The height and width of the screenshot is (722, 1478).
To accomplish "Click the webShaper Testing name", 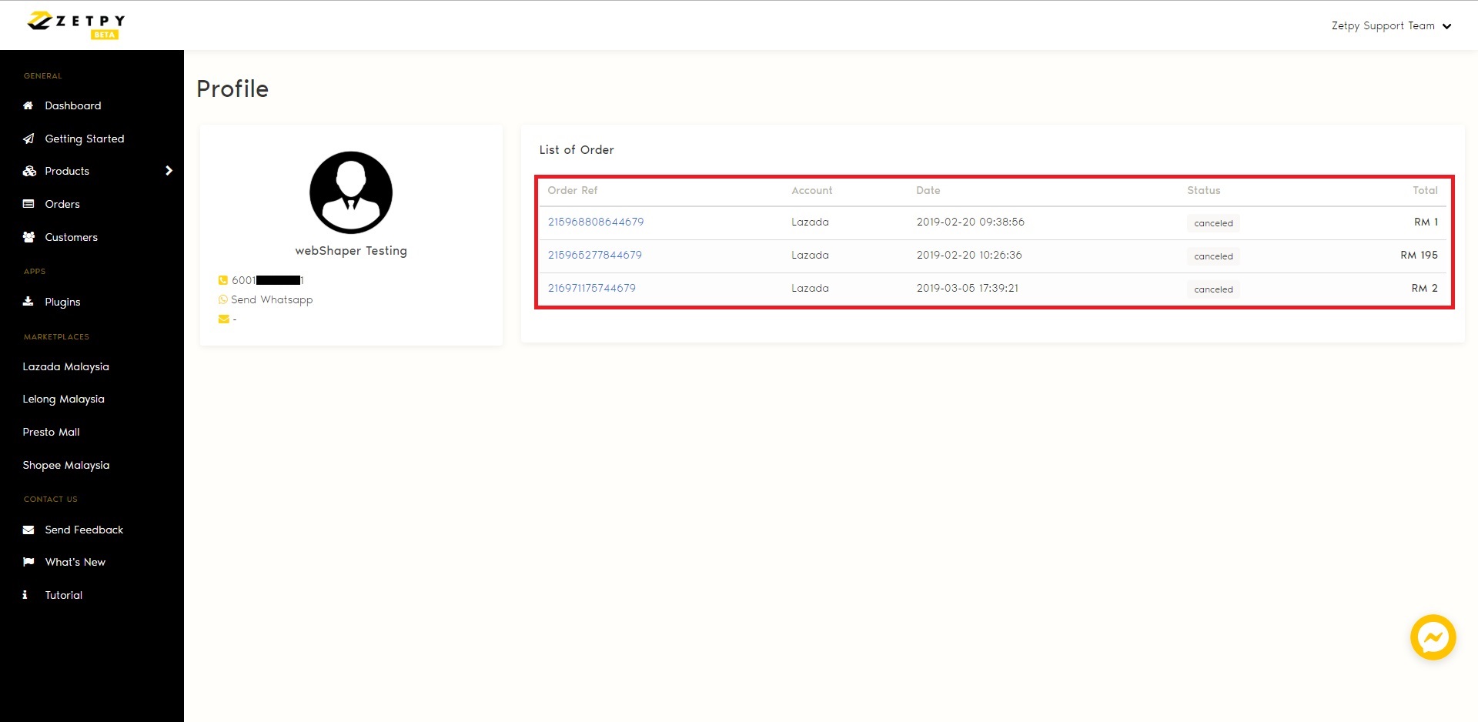I will [351, 250].
